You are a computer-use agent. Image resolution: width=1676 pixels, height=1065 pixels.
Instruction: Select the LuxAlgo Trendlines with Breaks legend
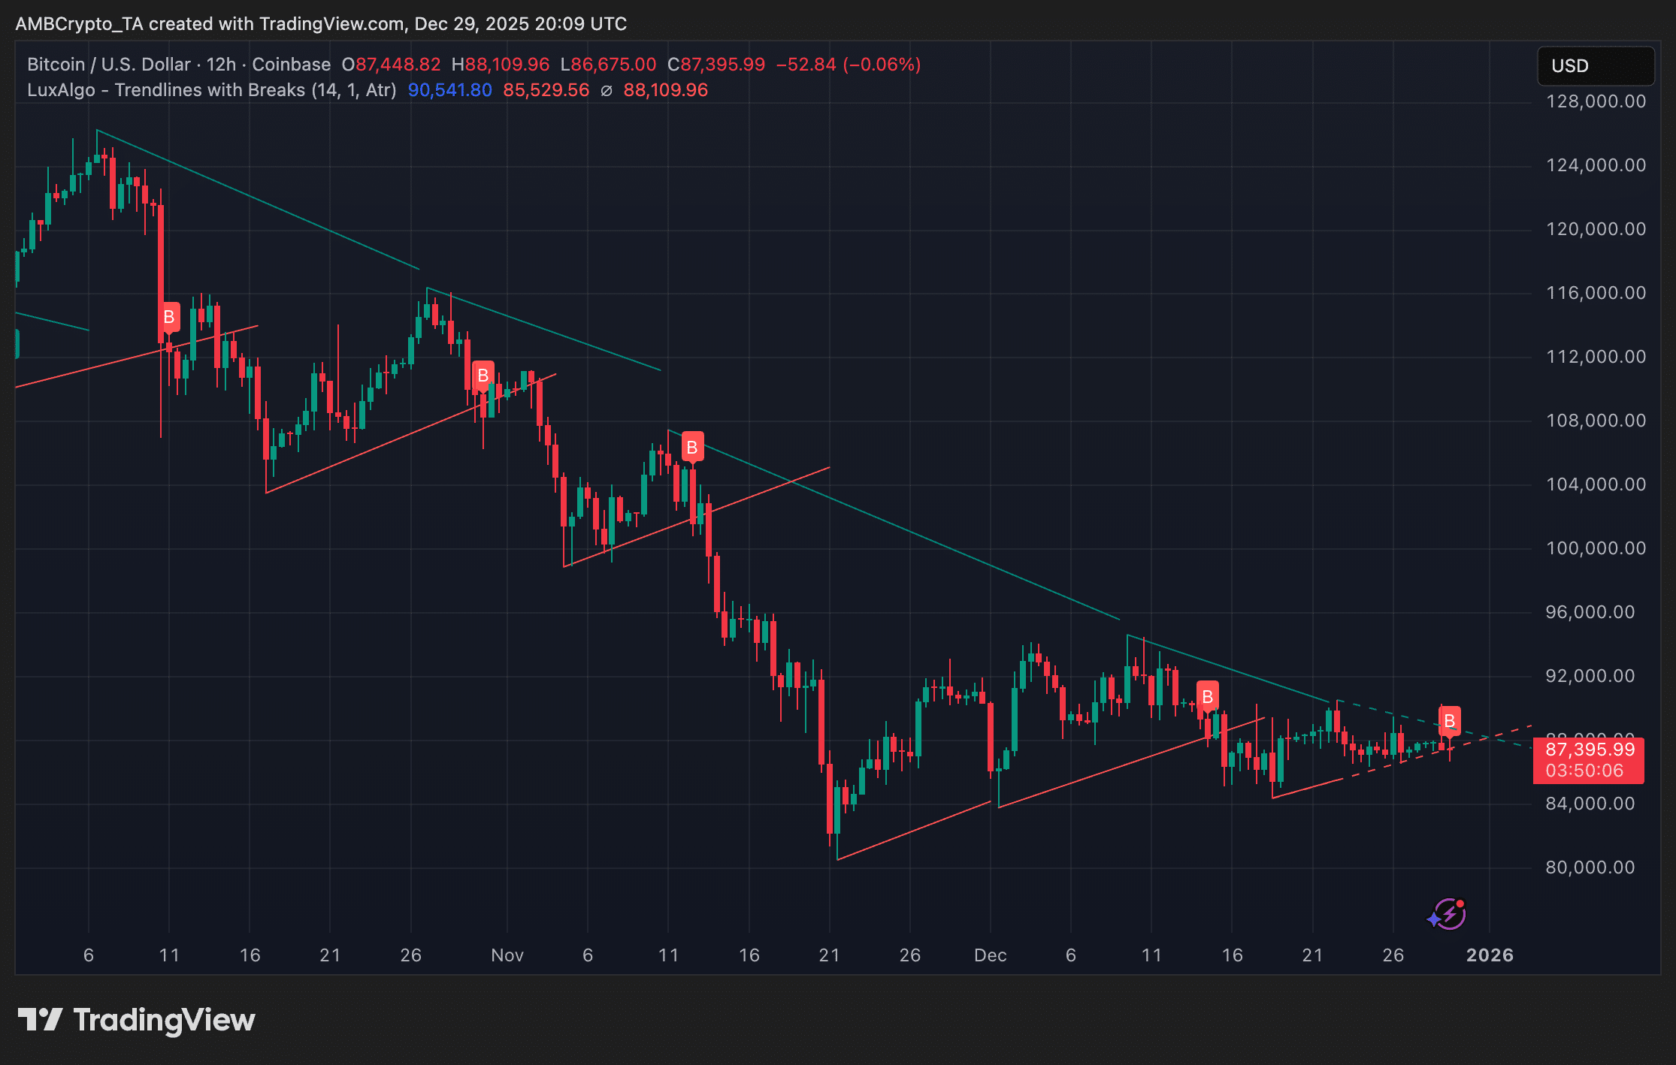tap(211, 91)
